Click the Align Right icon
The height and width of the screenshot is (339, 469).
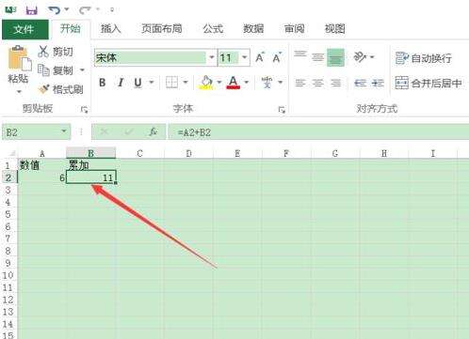pos(336,83)
